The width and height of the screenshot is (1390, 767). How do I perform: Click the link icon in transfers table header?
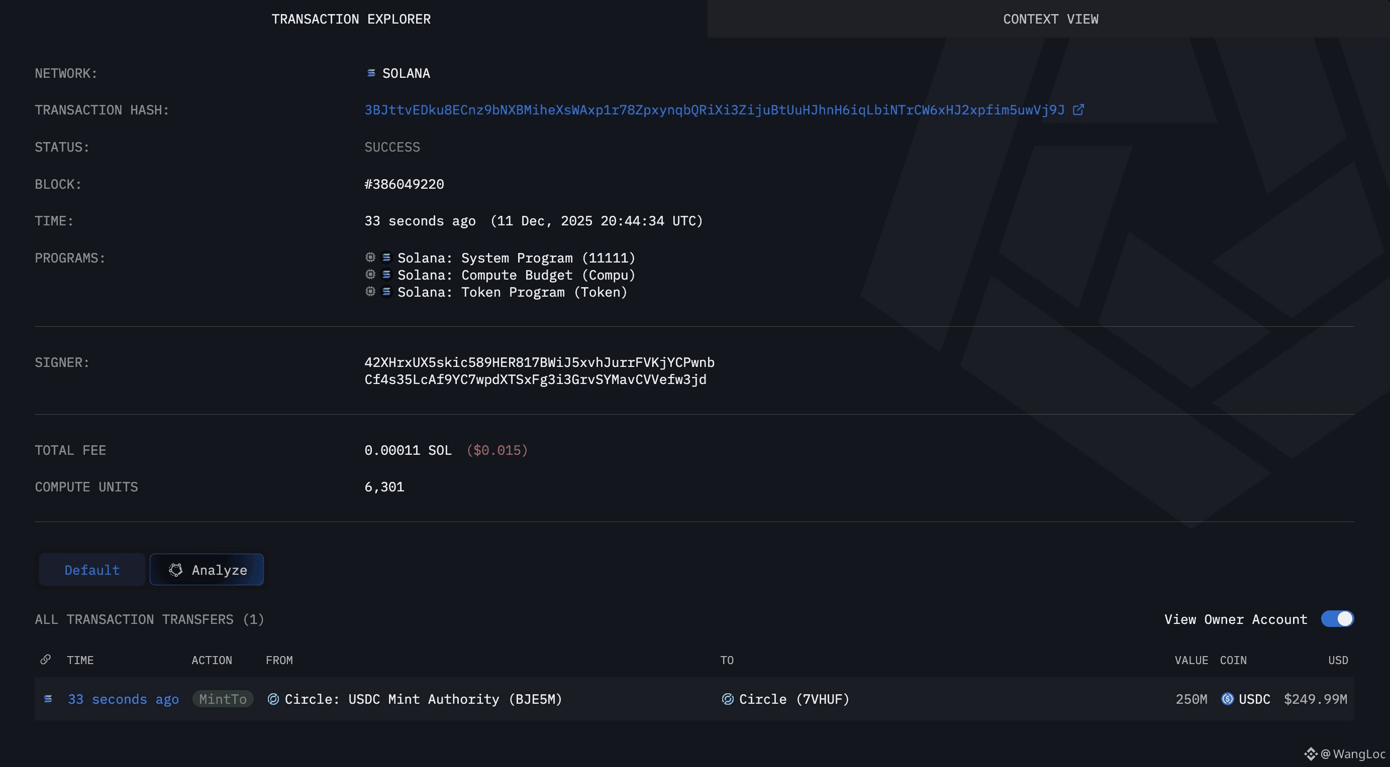(x=46, y=659)
